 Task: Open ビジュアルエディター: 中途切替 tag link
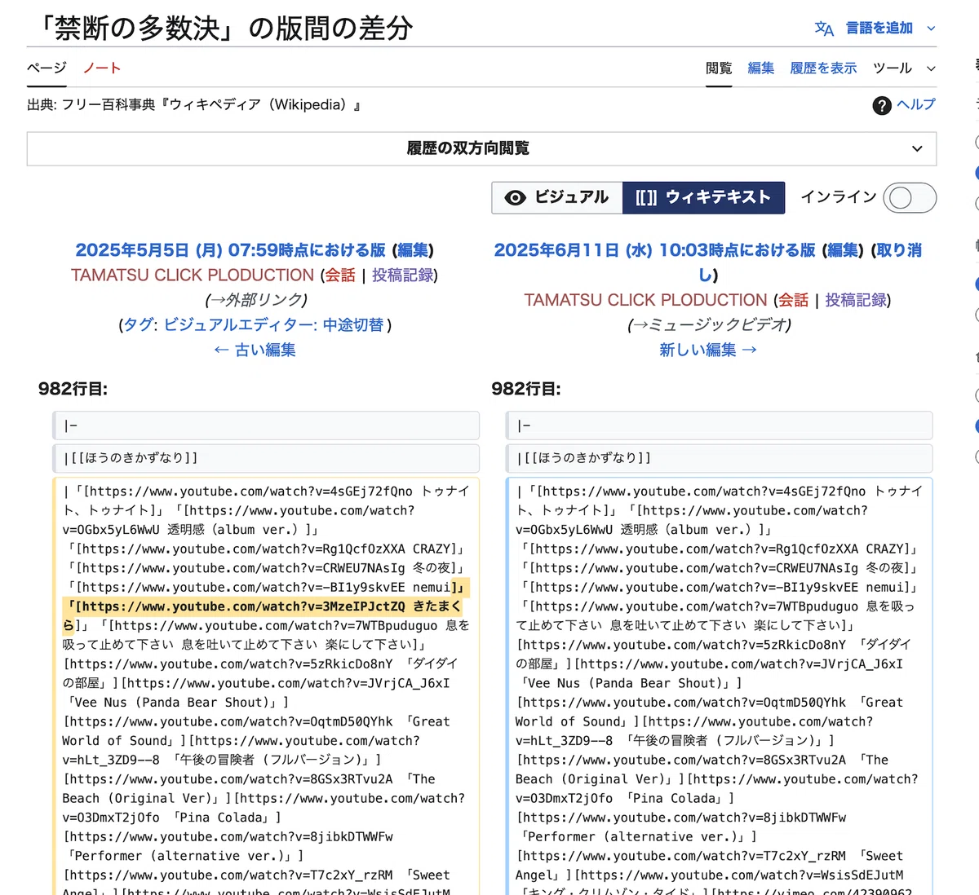pyautogui.click(x=273, y=324)
